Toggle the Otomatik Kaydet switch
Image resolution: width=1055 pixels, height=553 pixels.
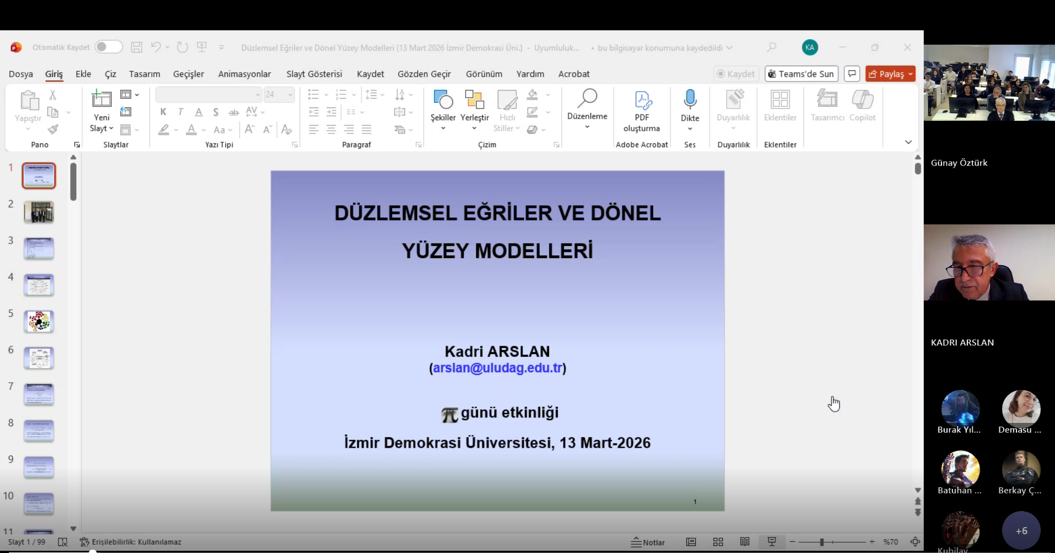tap(108, 47)
